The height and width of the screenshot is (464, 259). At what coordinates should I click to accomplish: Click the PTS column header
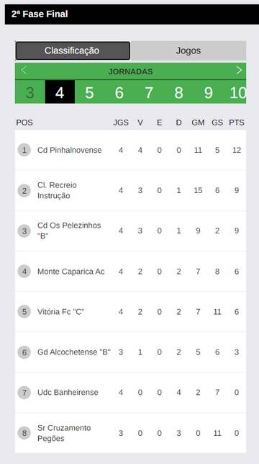point(237,122)
